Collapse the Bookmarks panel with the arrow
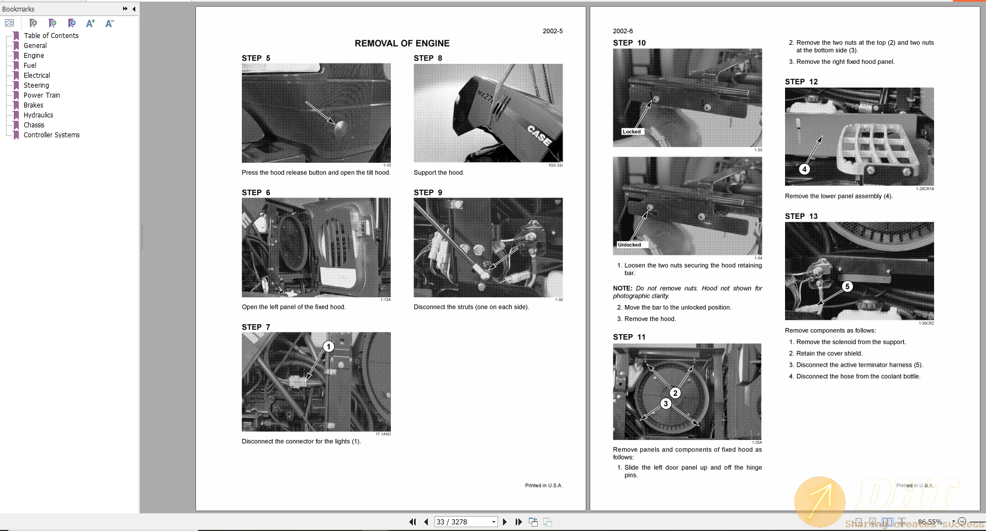 pyautogui.click(x=134, y=9)
